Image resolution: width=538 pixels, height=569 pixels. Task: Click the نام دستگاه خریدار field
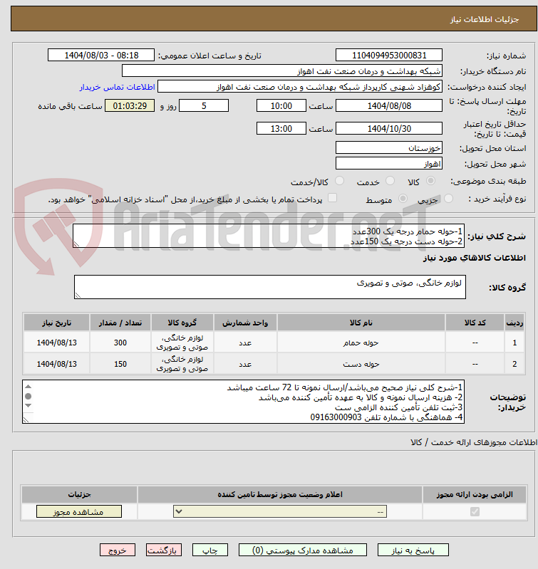tap(282, 71)
